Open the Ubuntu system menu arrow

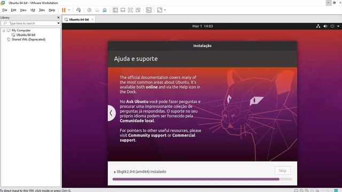point(338,26)
